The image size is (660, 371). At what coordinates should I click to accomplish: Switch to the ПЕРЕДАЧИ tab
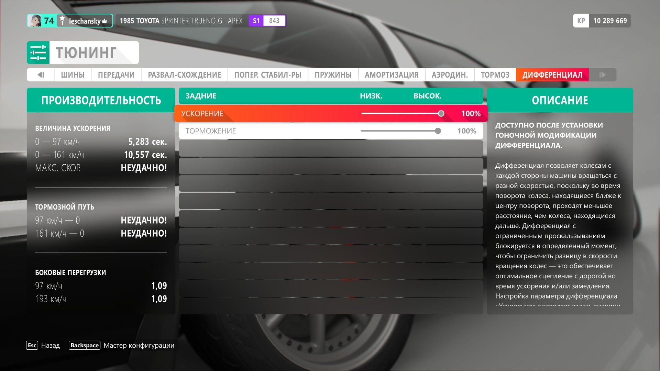(x=116, y=75)
